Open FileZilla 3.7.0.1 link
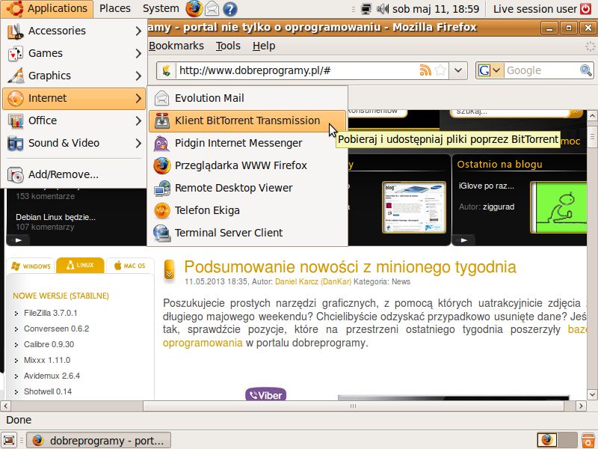 click(50, 313)
